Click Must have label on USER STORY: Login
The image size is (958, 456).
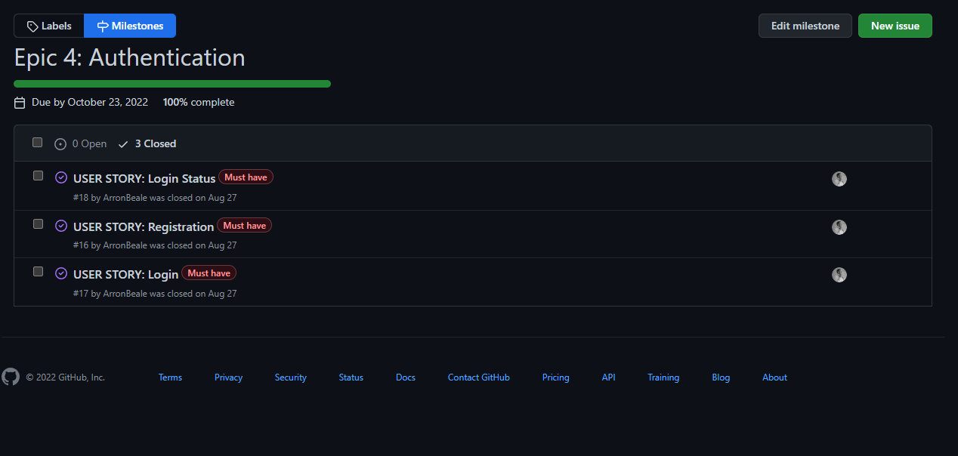(209, 273)
